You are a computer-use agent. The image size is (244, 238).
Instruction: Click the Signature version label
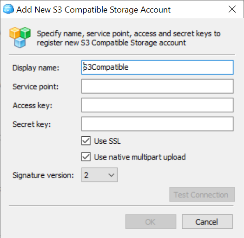[x=43, y=175]
